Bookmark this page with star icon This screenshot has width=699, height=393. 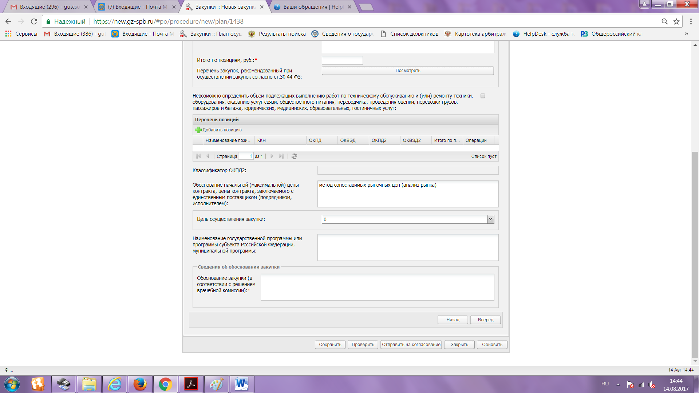[676, 21]
